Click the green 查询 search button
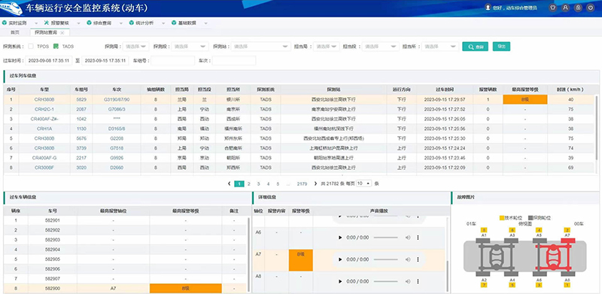Image resolution: width=602 pixels, height=294 pixels. (x=475, y=47)
